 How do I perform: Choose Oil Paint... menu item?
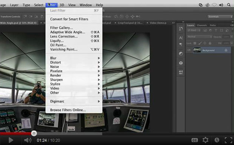pyautogui.click(x=74, y=45)
